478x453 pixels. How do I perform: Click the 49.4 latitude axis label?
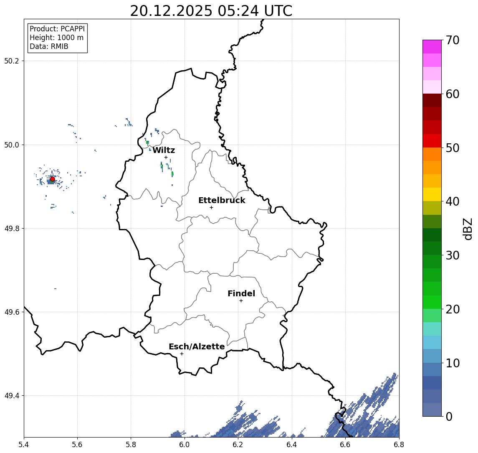pos(12,396)
